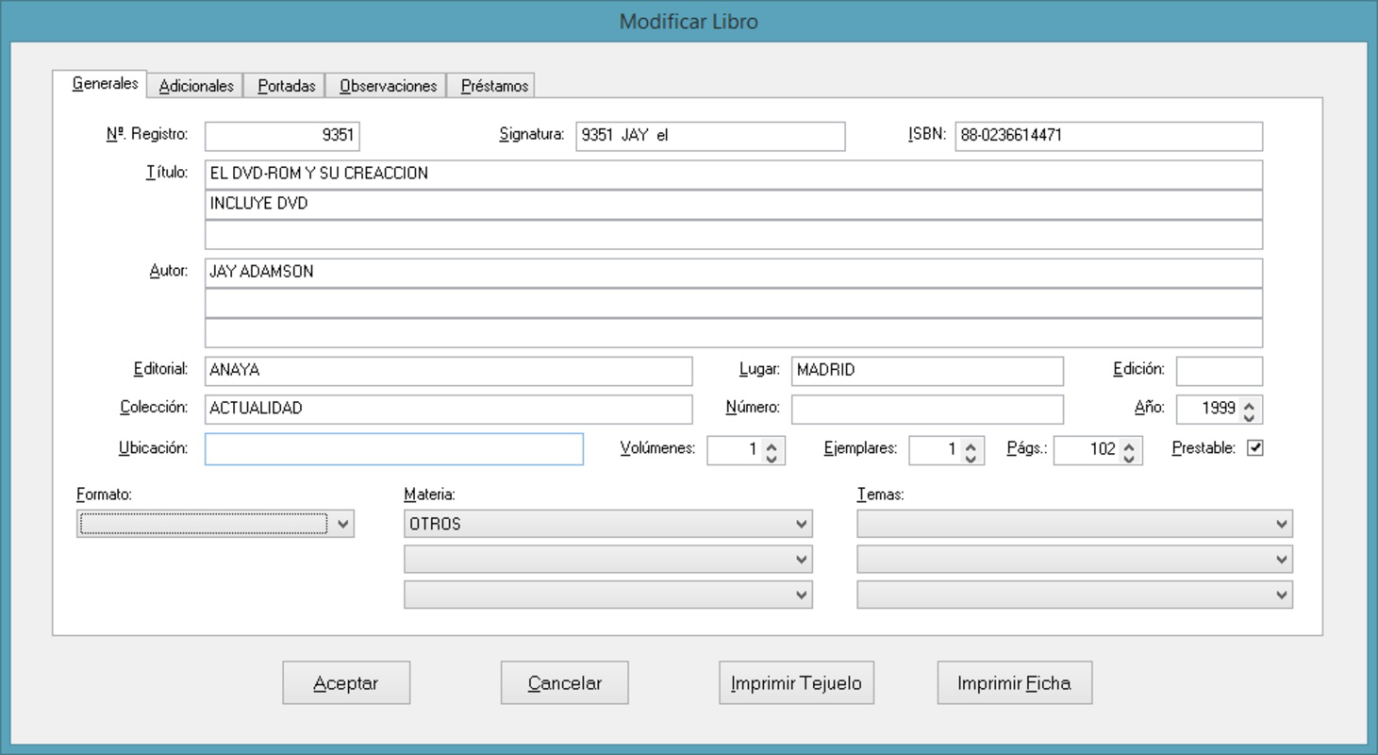Click the third empty Autor line

[733, 333]
